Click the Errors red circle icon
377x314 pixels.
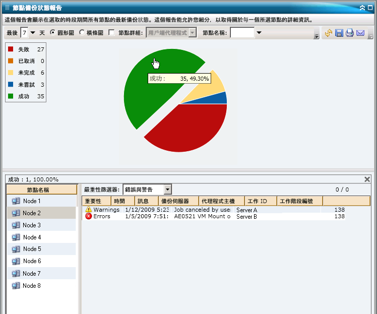click(89, 216)
